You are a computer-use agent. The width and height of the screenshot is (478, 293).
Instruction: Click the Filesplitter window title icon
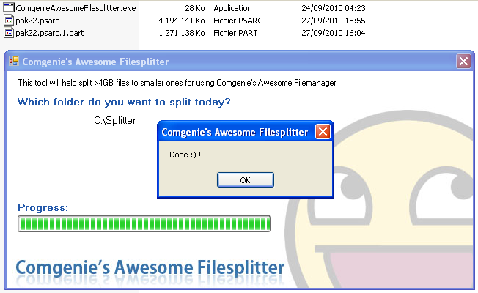coord(14,62)
